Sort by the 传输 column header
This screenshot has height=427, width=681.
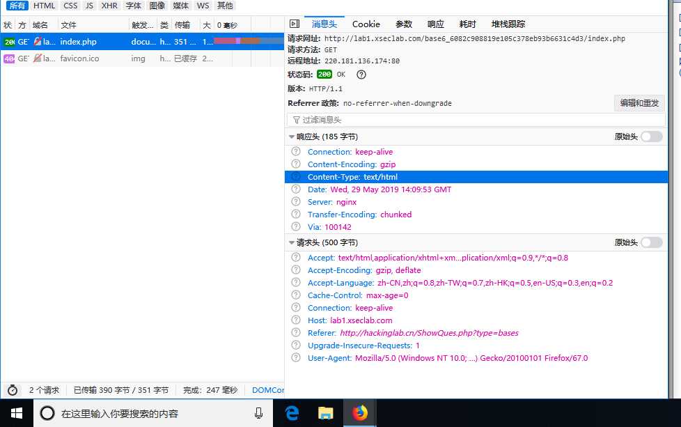pos(185,25)
